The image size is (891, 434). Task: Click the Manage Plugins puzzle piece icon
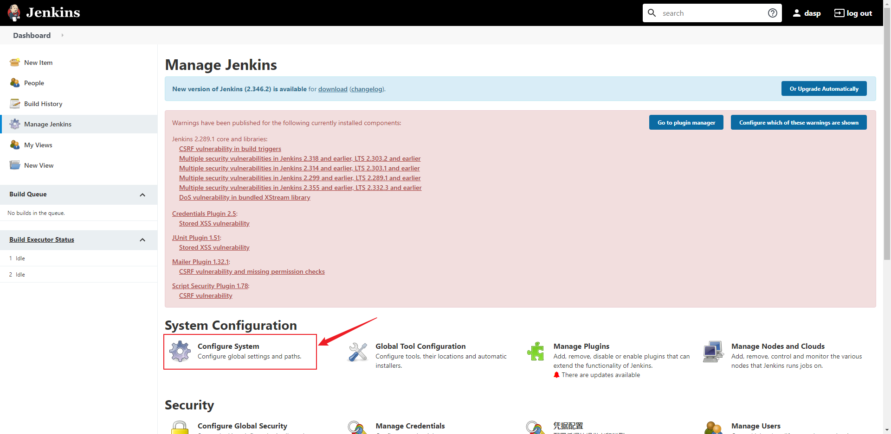click(536, 351)
